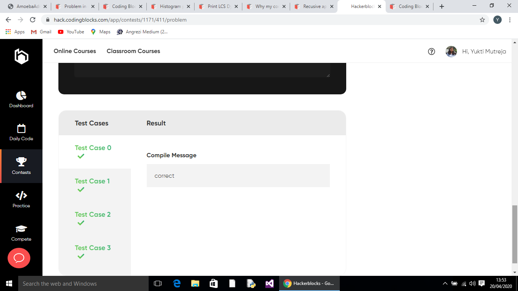The height and width of the screenshot is (291, 518).
Task: Click the Coding Blocks logo
Action: [21, 56]
